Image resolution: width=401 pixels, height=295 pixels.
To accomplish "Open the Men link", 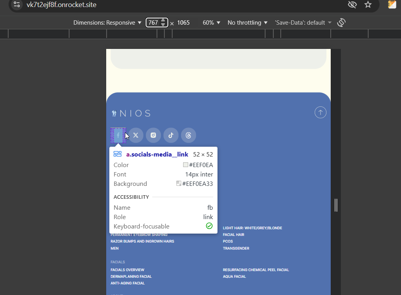I will [114, 248].
